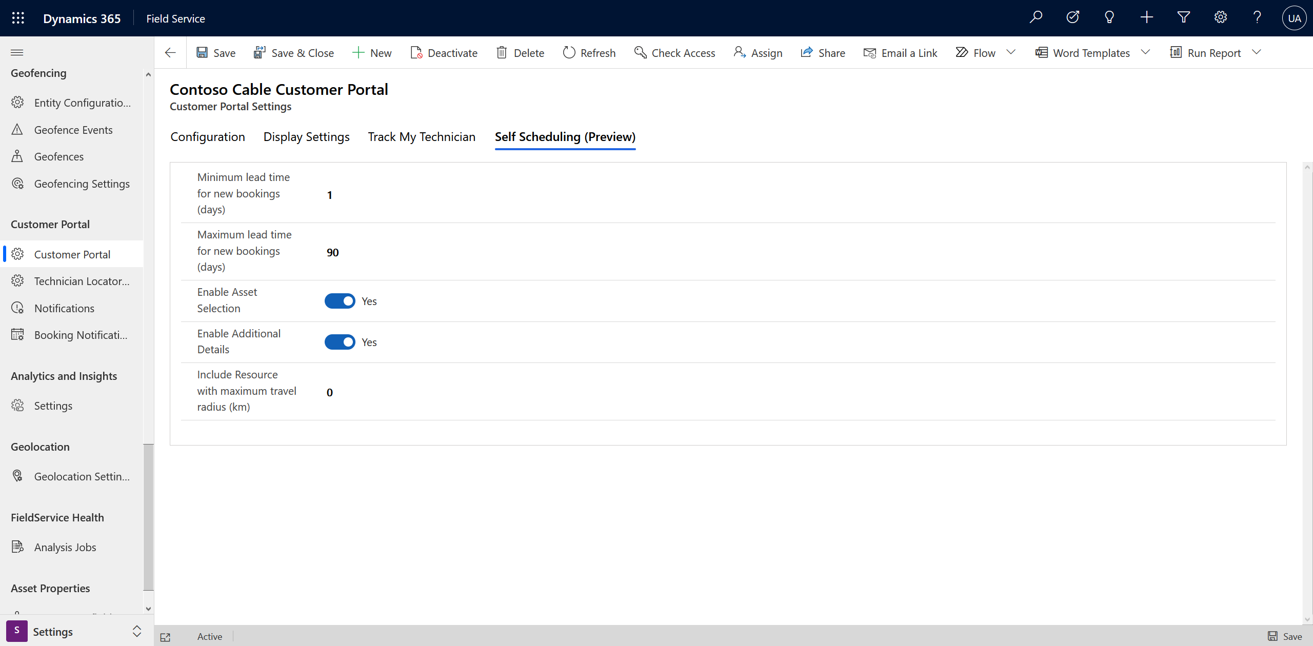Click the Geofence Events warning icon
The image size is (1313, 646).
tap(17, 130)
